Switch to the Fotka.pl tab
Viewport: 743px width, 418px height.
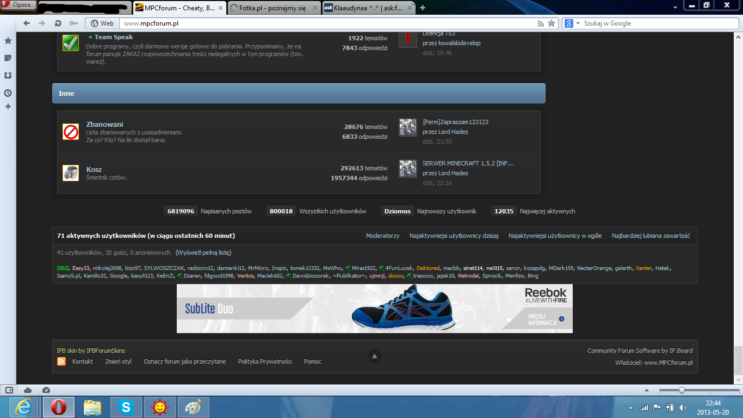(x=274, y=8)
